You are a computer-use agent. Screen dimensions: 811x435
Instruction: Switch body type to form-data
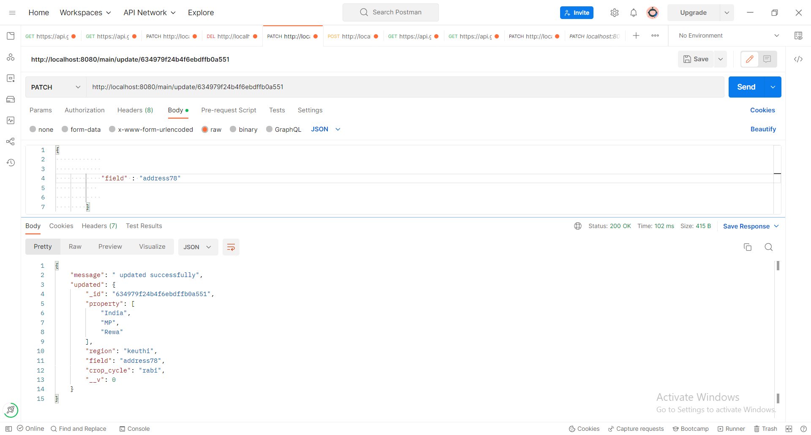point(81,129)
